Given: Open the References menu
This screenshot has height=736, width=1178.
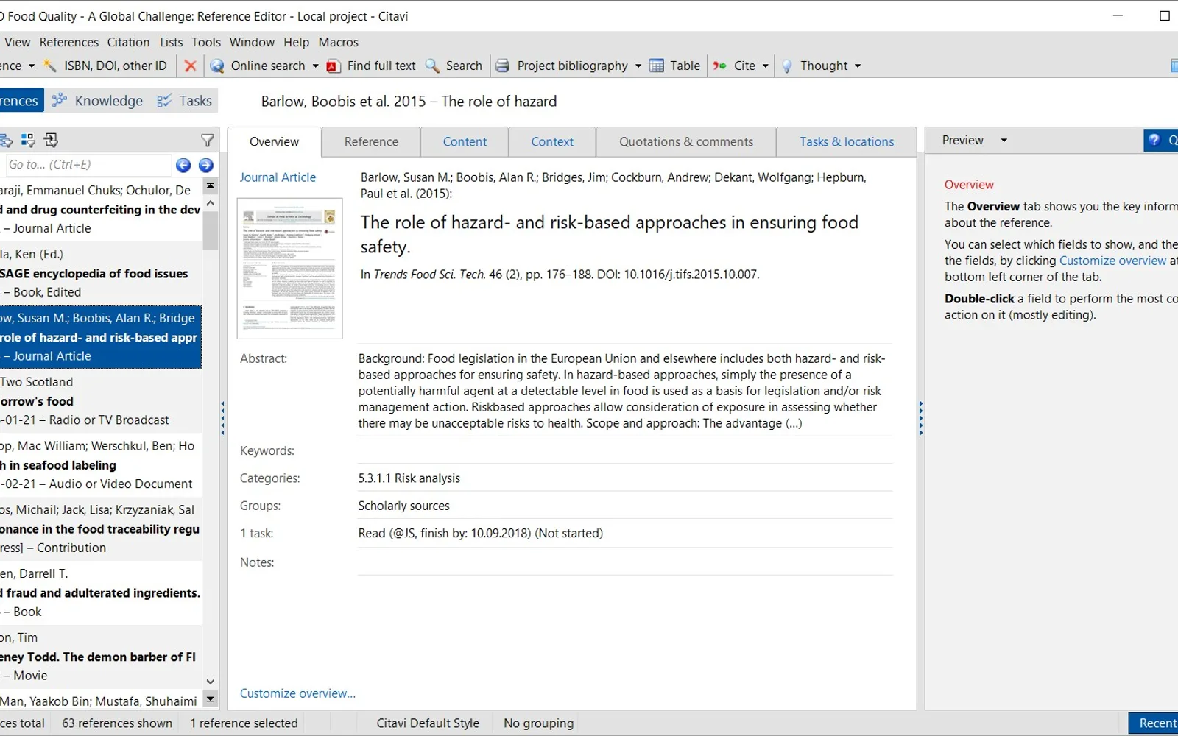Looking at the screenshot, I should 68,42.
